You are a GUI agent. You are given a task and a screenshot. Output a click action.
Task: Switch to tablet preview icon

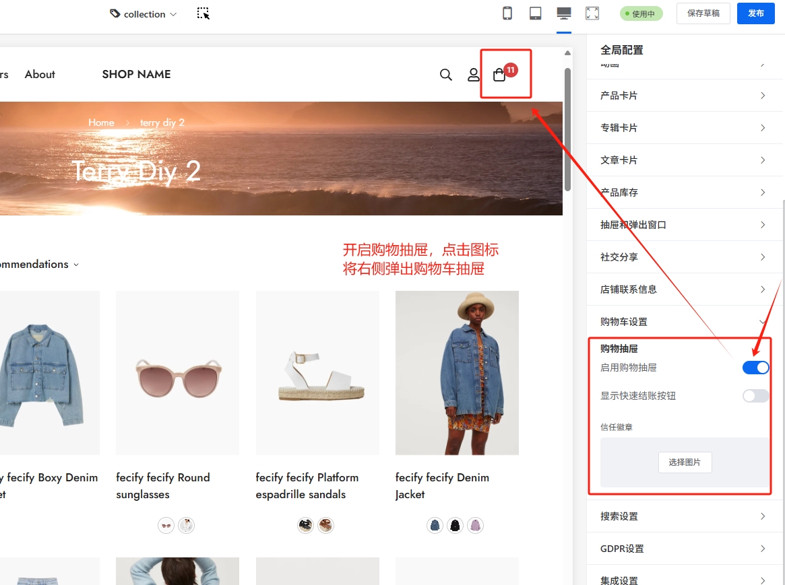point(536,13)
